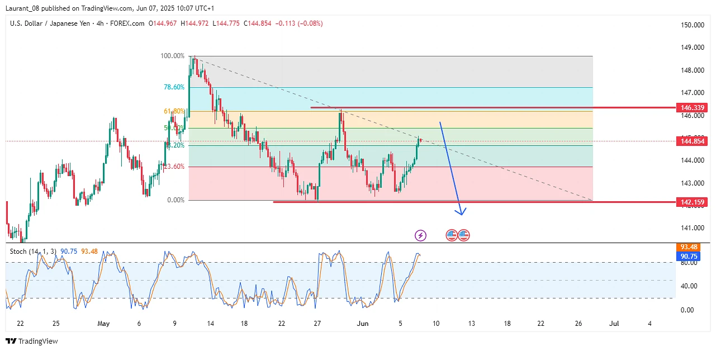Click the gray Fibonacci zone above 78.60%
Image resolution: width=716 pixels, height=351 pixels.
pyautogui.click(x=391, y=72)
